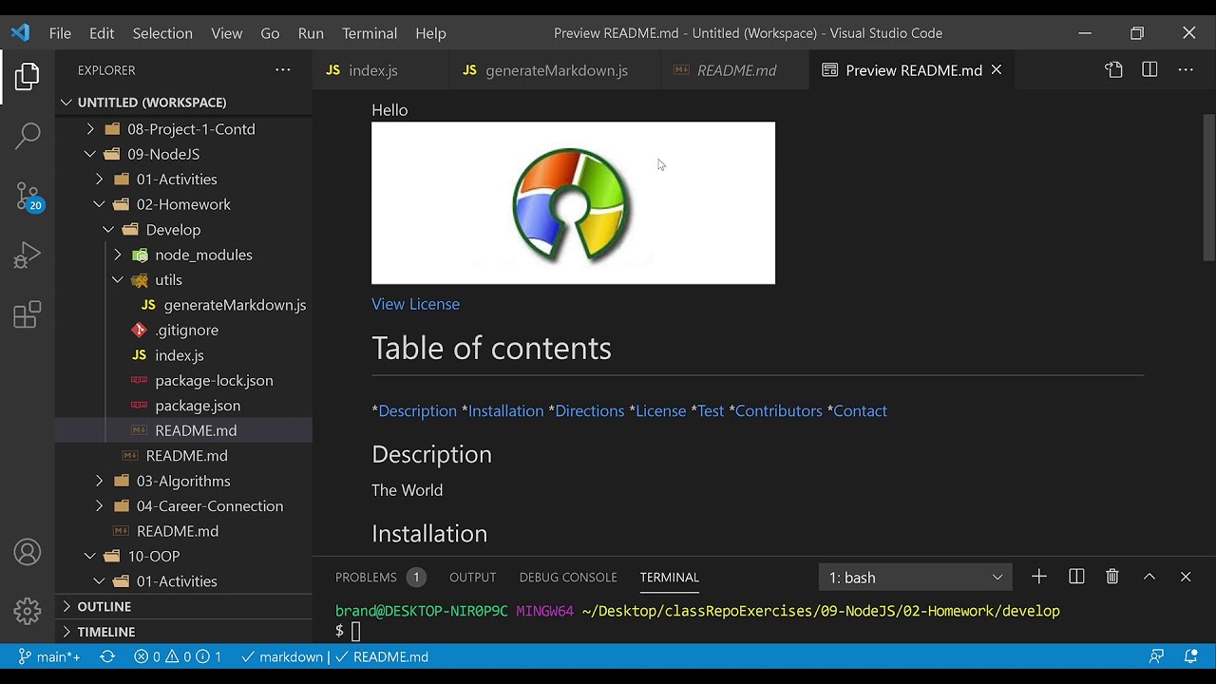Image resolution: width=1216 pixels, height=684 pixels.
Task: Click the View License link
Action: coord(415,304)
